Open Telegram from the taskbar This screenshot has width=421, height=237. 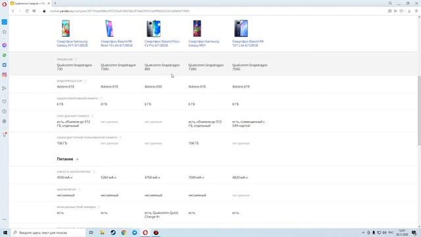[x=134, y=232]
